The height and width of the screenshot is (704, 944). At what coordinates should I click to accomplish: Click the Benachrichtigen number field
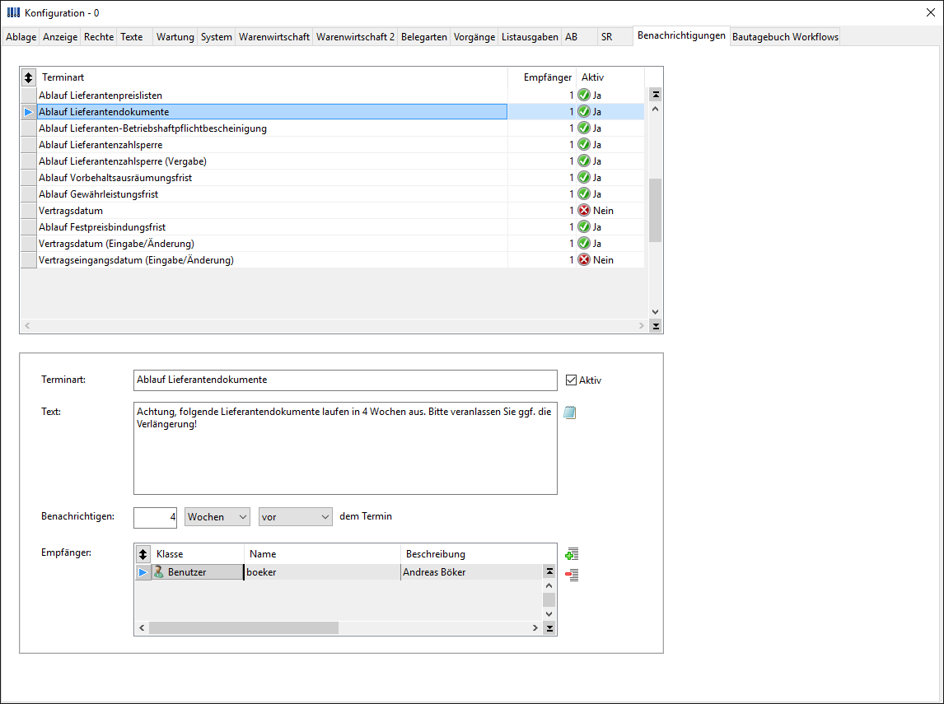click(155, 517)
